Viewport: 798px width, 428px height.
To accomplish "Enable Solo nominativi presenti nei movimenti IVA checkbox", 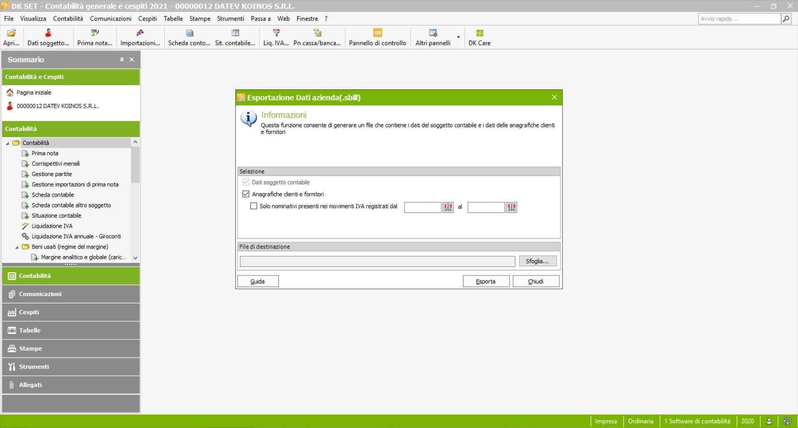I will [254, 206].
